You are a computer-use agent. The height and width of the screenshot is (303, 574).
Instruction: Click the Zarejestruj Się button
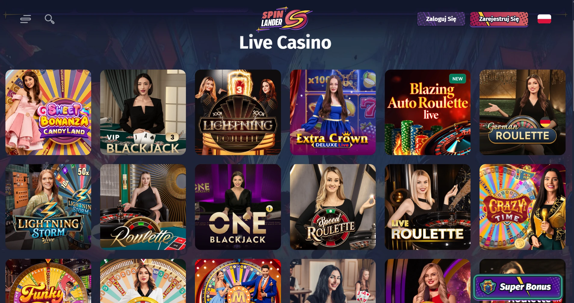coord(499,19)
